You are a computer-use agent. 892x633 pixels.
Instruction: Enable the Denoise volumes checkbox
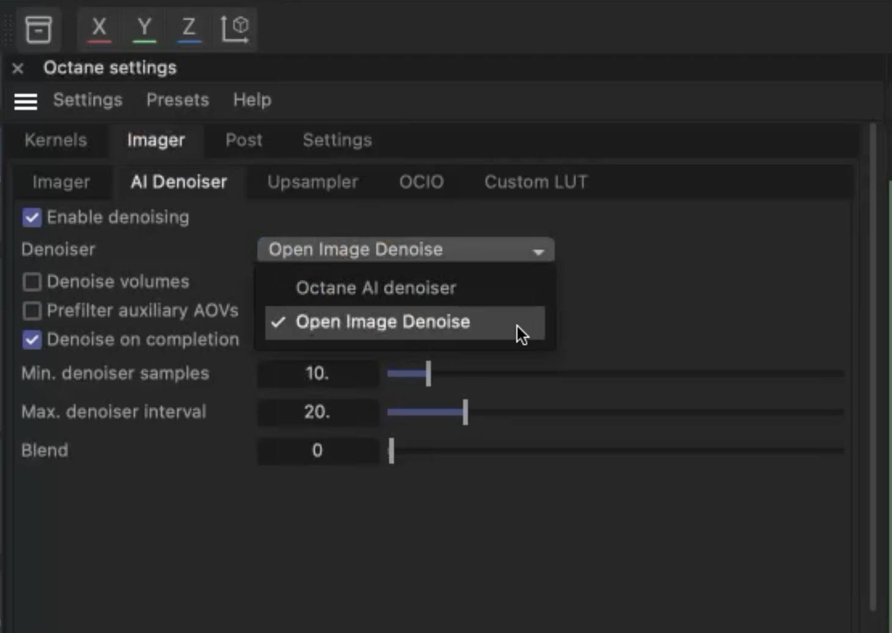32,282
